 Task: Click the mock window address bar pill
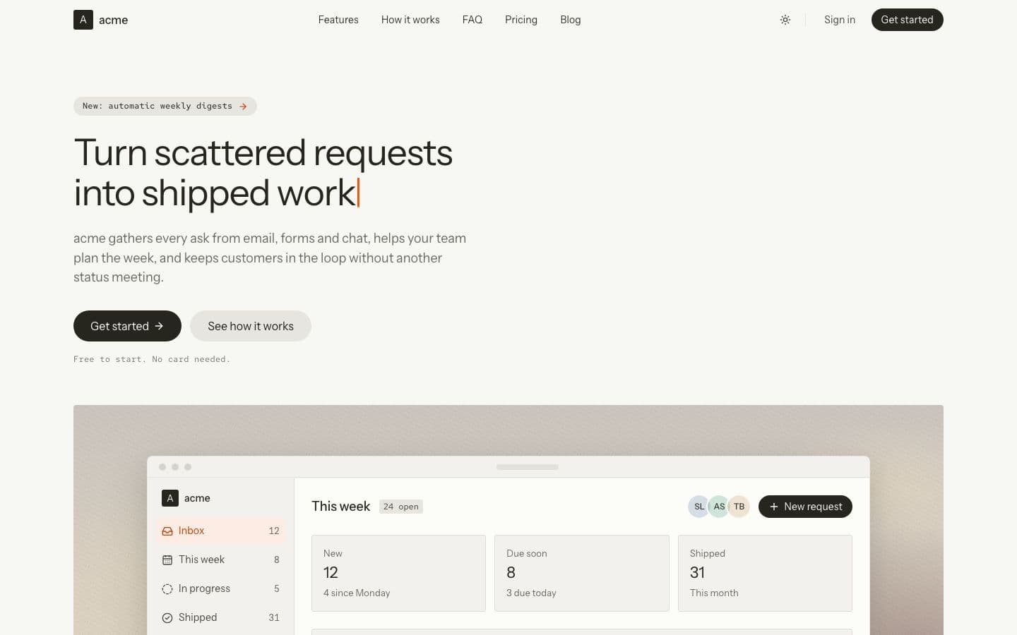[528, 467]
